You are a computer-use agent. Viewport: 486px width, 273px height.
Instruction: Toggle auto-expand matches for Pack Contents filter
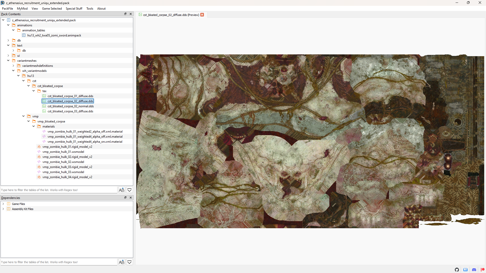(129, 190)
